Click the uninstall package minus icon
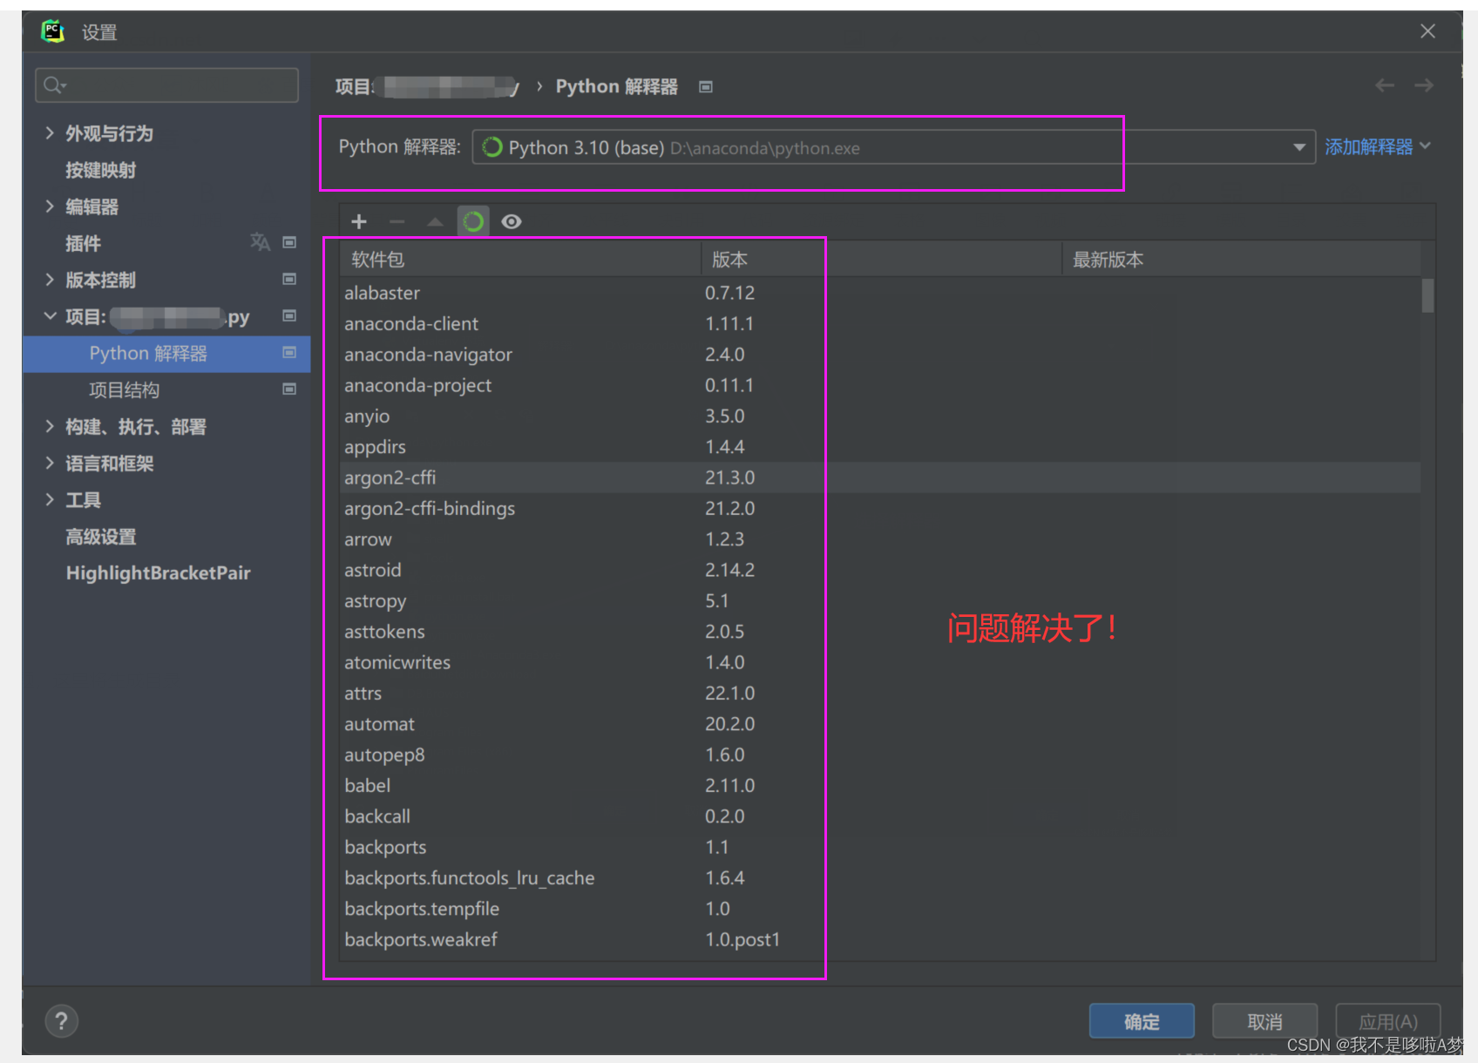 [397, 222]
